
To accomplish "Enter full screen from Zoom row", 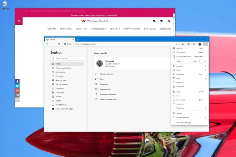I will [x=205, y=61].
